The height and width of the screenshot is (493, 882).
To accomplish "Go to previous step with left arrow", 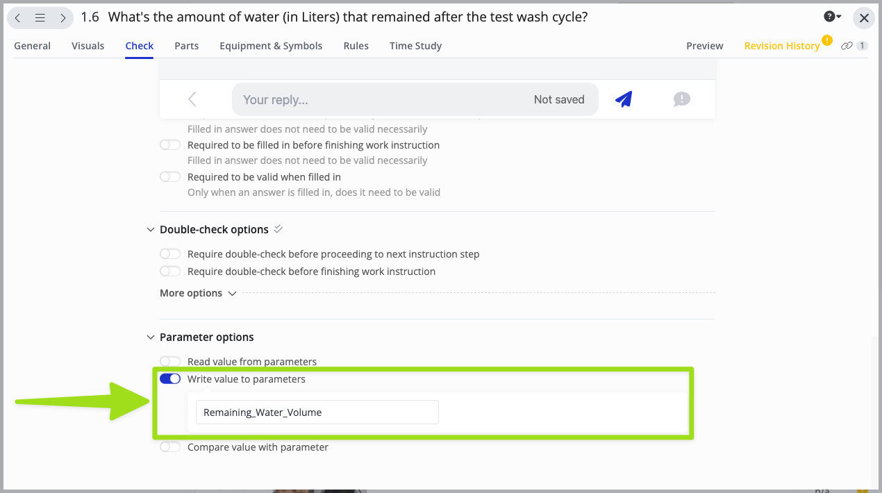I will tap(17, 17).
